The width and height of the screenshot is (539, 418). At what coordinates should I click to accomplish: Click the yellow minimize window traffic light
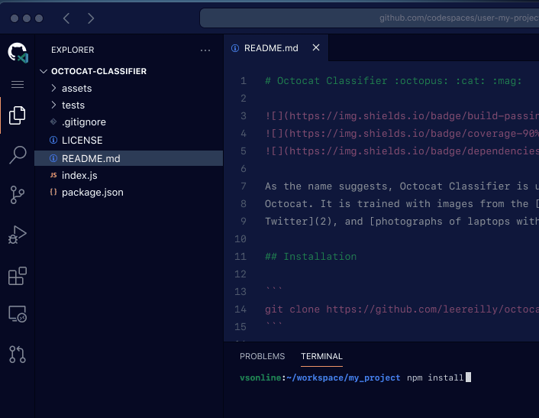27,18
